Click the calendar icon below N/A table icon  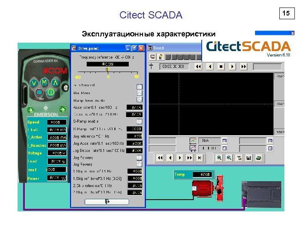[224, 148]
